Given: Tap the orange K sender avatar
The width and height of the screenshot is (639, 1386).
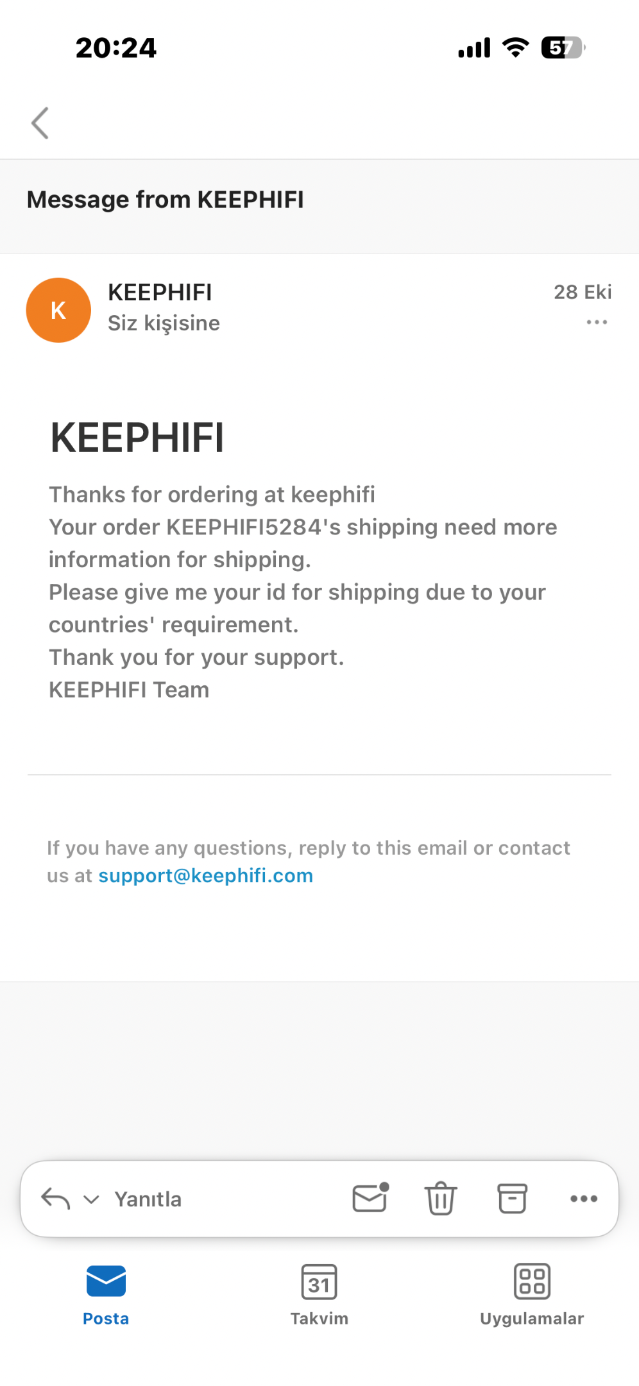Looking at the screenshot, I should [x=58, y=310].
